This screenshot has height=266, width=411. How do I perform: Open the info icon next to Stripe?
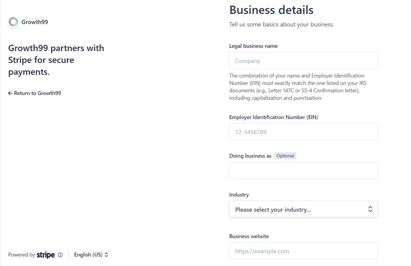[x=60, y=255]
